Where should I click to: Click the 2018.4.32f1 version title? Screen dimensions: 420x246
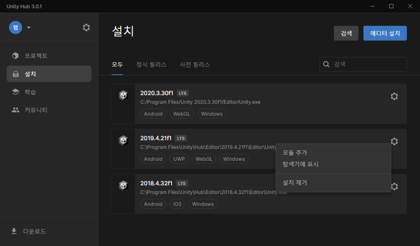click(156, 183)
